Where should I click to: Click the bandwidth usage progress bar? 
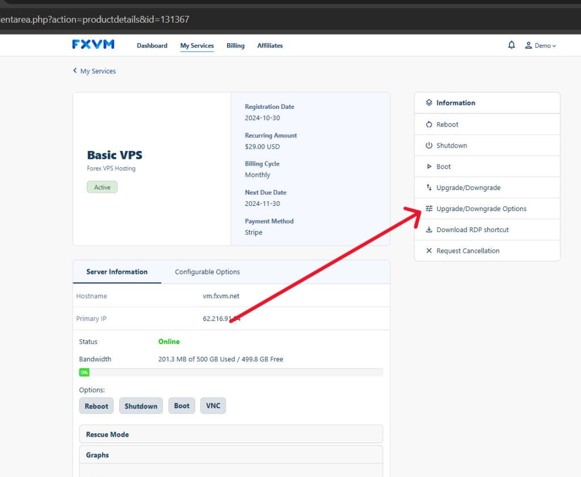[231, 373]
